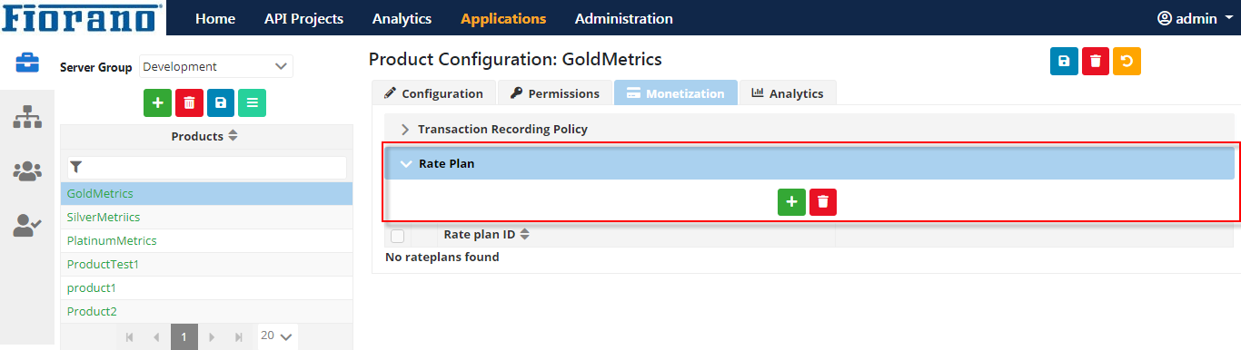Viewport: 1241px width, 350px height.
Task: Save product configuration with top-right blue icon
Action: pyautogui.click(x=1064, y=61)
